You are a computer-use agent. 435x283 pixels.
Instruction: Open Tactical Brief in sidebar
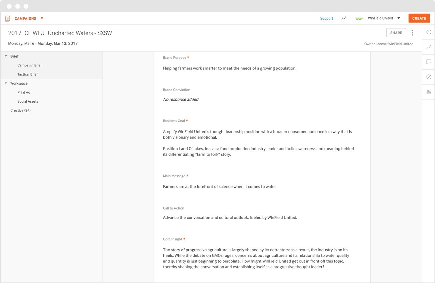[27, 74]
